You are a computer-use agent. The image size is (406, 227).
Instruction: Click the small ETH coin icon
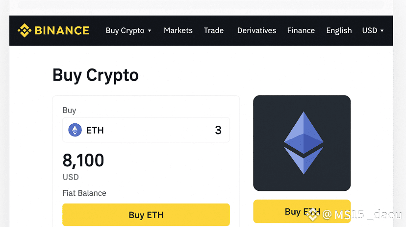[x=75, y=130]
